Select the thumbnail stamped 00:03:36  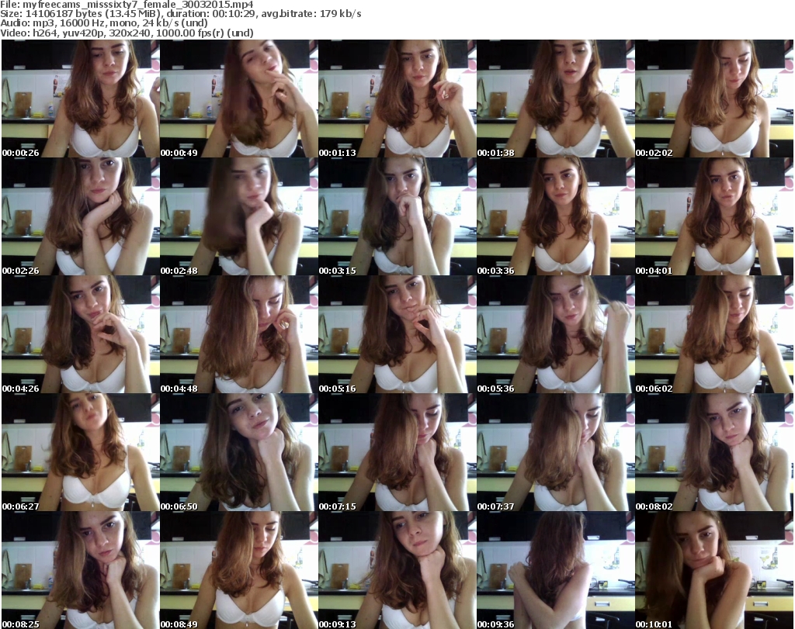point(556,216)
